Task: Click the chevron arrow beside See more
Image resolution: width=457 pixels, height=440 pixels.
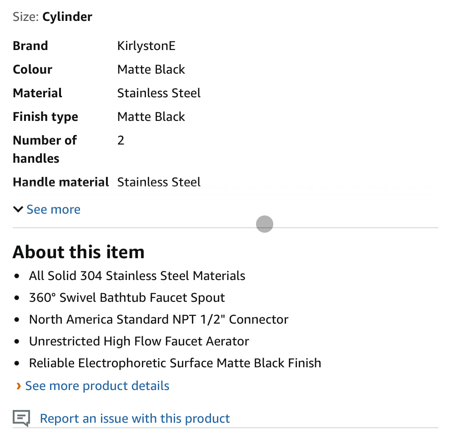Action: [18, 209]
